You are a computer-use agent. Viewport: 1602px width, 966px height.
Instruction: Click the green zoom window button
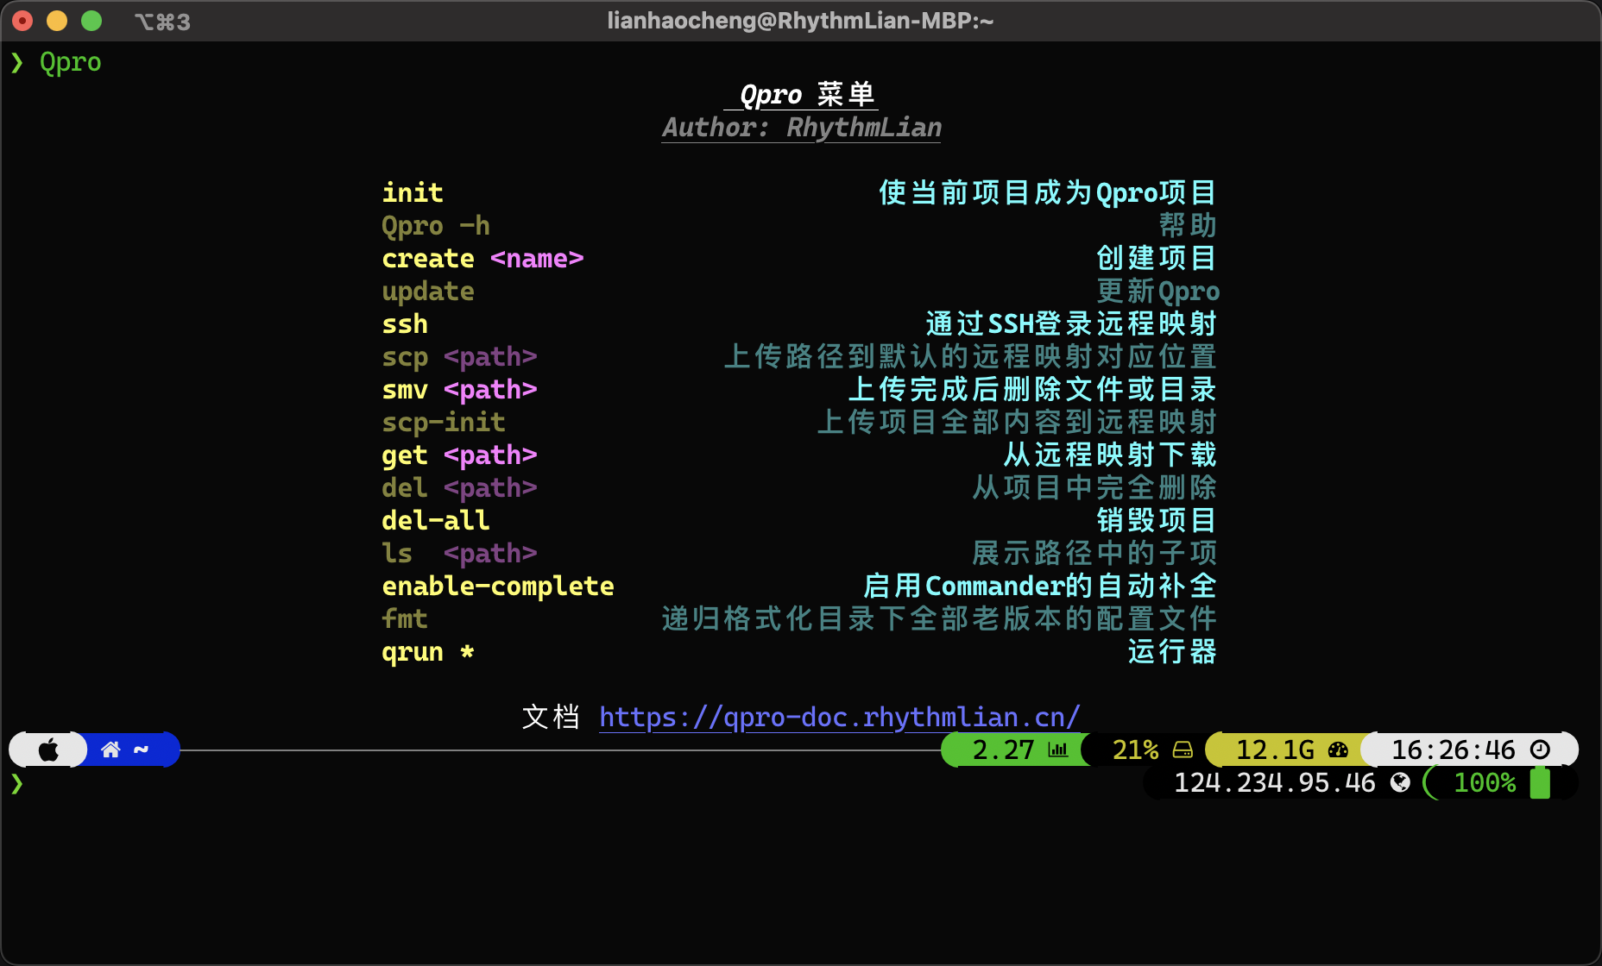pyautogui.click(x=91, y=21)
